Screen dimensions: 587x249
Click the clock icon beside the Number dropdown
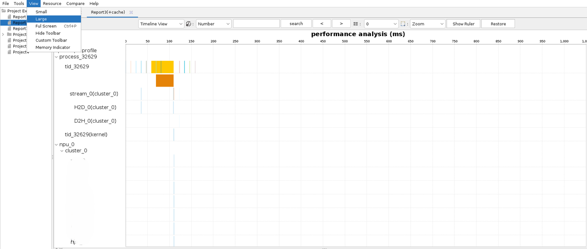[188, 24]
